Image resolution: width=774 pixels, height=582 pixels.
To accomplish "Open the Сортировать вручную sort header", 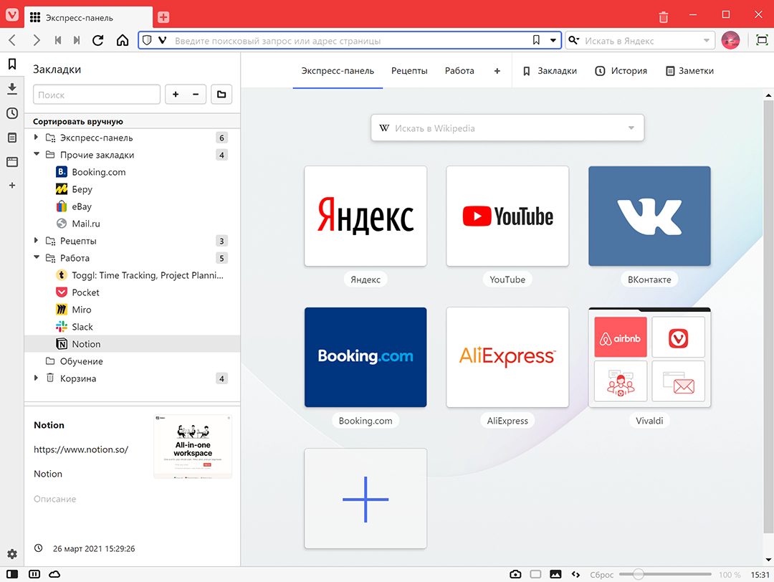I will [x=133, y=121].
